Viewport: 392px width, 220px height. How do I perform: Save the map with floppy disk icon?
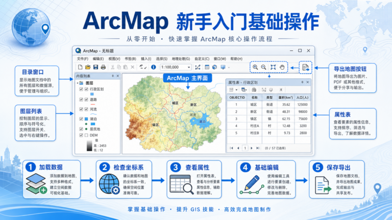(x=95, y=67)
